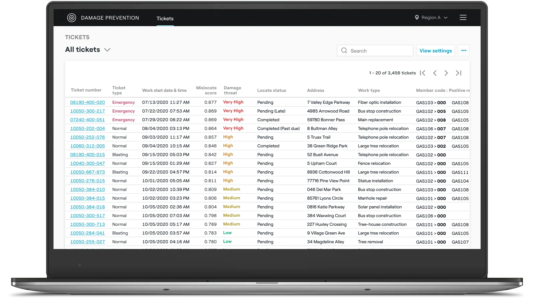534x302 pixels.
Task: Open the hamburger menu in header
Action: point(463,18)
